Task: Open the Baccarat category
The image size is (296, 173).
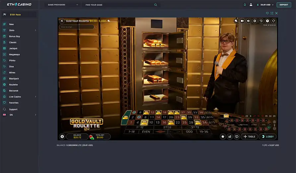Action: [x=14, y=91]
